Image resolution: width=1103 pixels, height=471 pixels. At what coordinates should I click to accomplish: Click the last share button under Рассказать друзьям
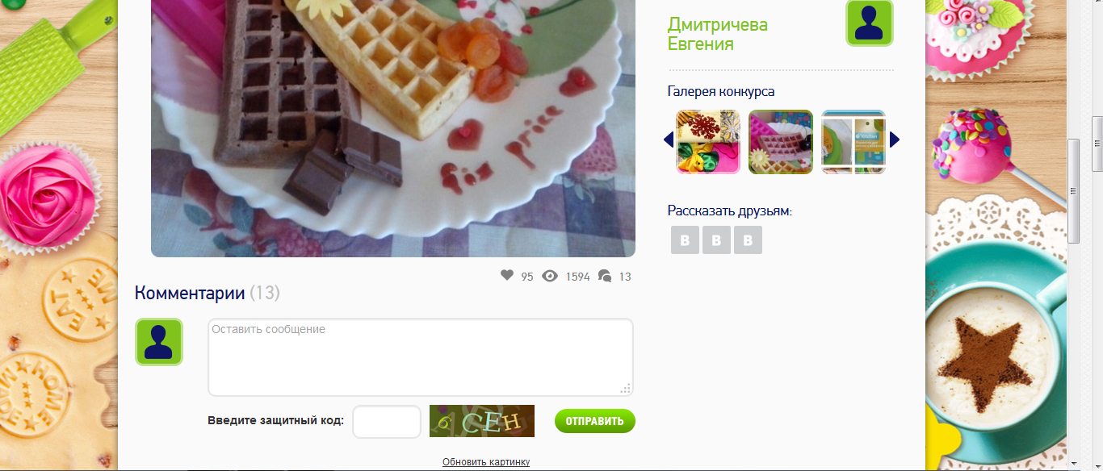(x=748, y=240)
